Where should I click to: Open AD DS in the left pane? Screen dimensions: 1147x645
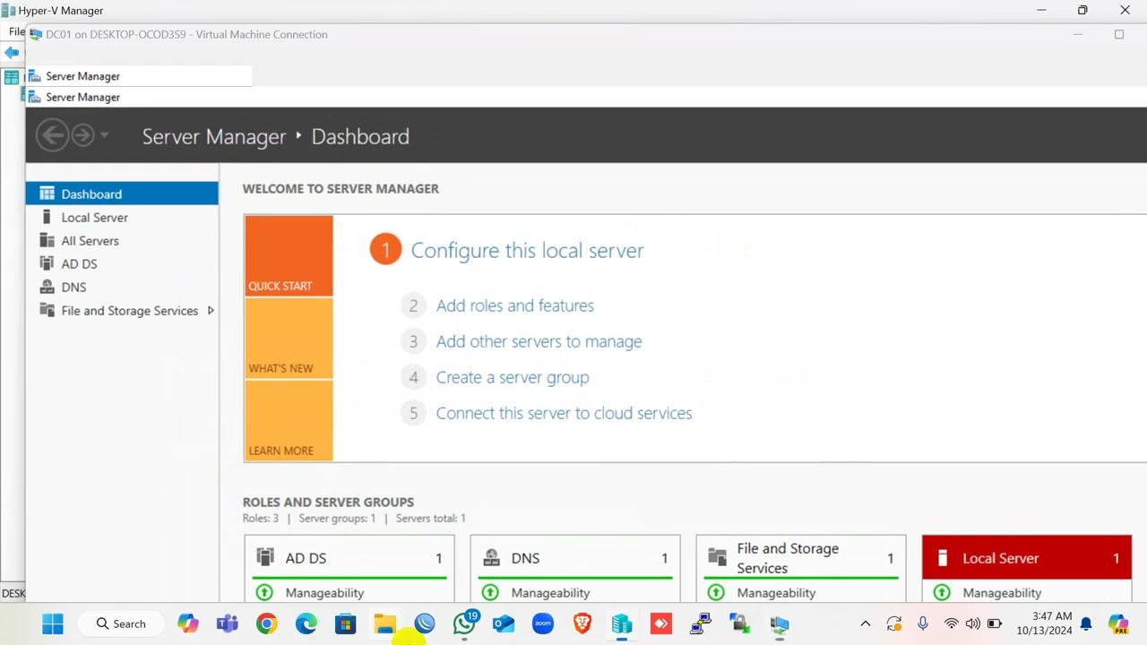(x=122, y=263)
